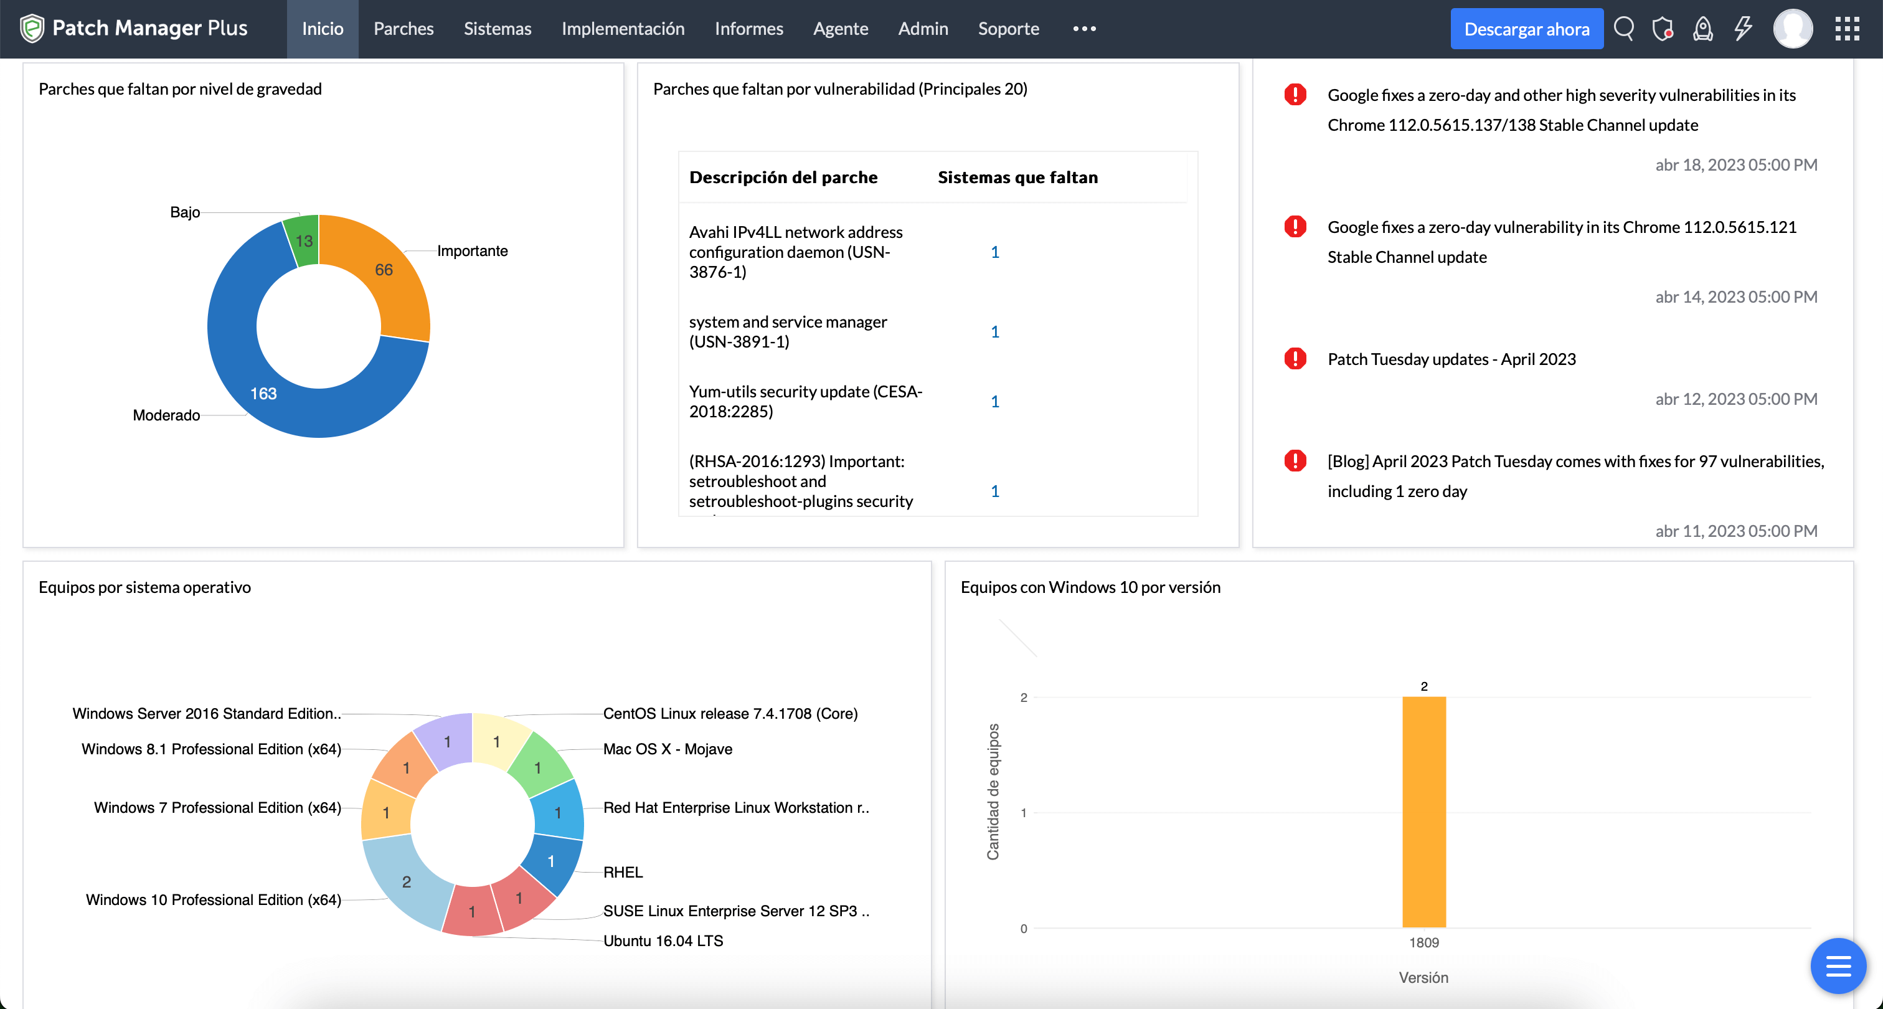The height and width of the screenshot is (1009, 1883).
Task: Click alert icon beside Blog April 2023 Patch Tuesday
Action: pos(1295,461)
